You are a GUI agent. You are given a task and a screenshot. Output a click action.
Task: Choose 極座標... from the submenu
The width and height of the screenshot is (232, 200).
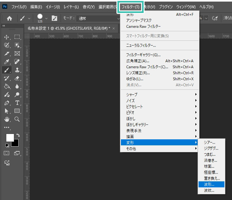click(x=211, y=173)
